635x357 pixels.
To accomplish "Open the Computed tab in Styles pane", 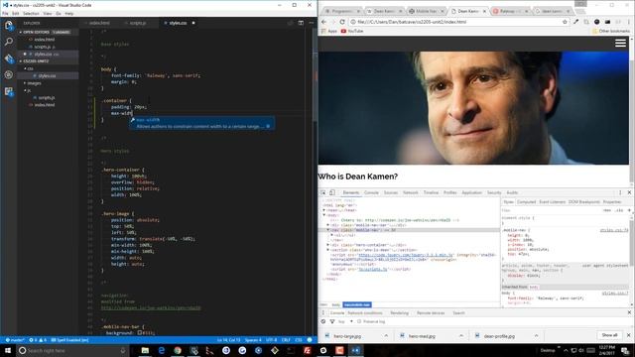I will point(526,202).
